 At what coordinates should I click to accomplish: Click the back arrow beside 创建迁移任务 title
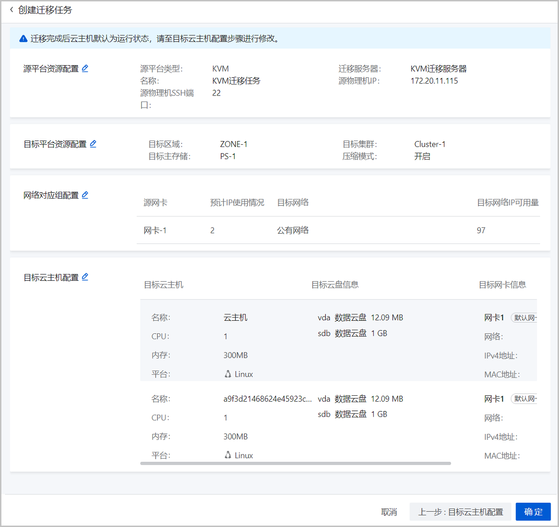(x=11, y=11)
